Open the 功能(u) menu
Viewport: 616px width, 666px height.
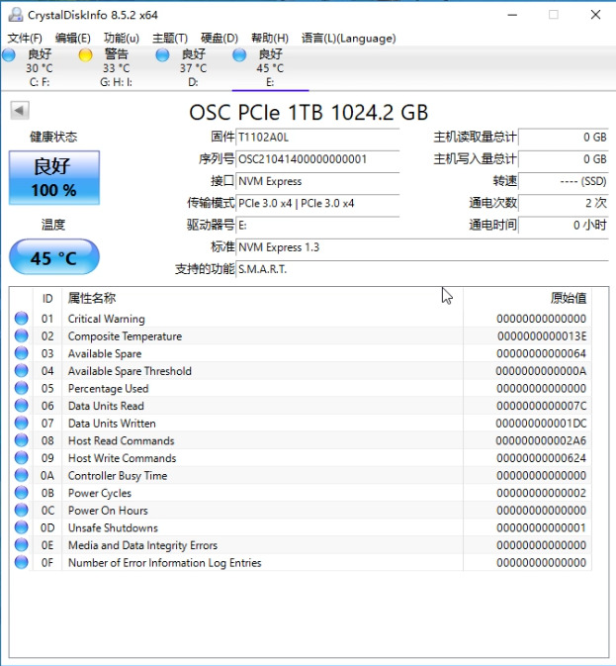(x=122, y=39)
